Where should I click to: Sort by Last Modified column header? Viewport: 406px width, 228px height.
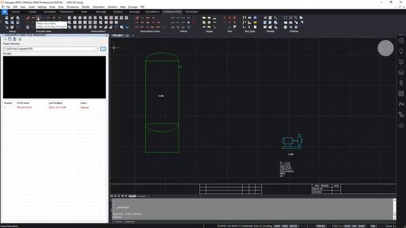[55, 103]
